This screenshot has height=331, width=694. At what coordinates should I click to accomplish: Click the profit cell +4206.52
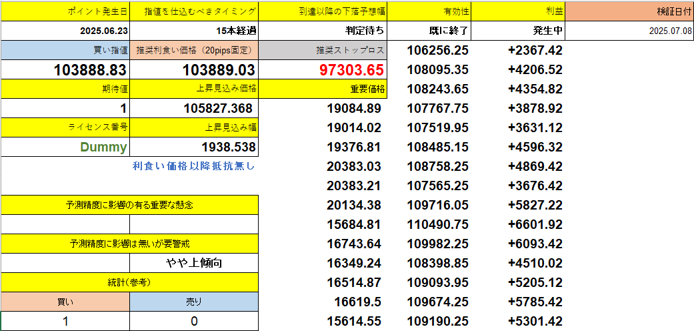point(535,69)
